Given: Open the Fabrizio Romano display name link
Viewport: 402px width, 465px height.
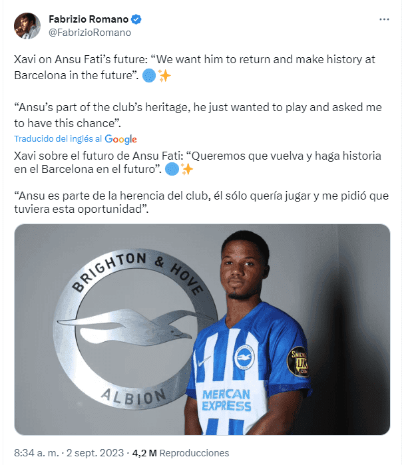Looking at the screenshot, I should point(89,19).
